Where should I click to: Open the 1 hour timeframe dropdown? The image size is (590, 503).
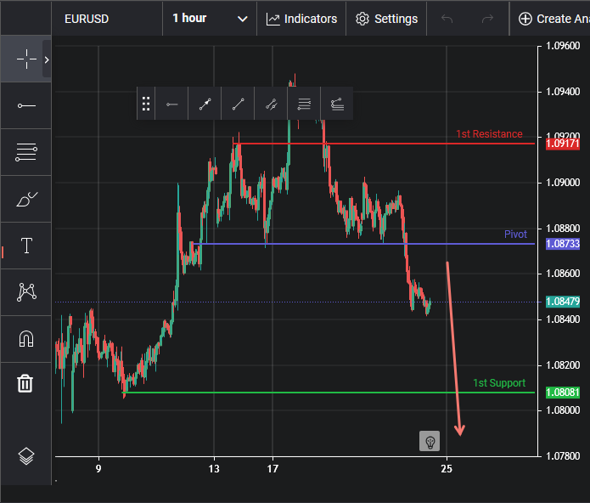point(210,19)
